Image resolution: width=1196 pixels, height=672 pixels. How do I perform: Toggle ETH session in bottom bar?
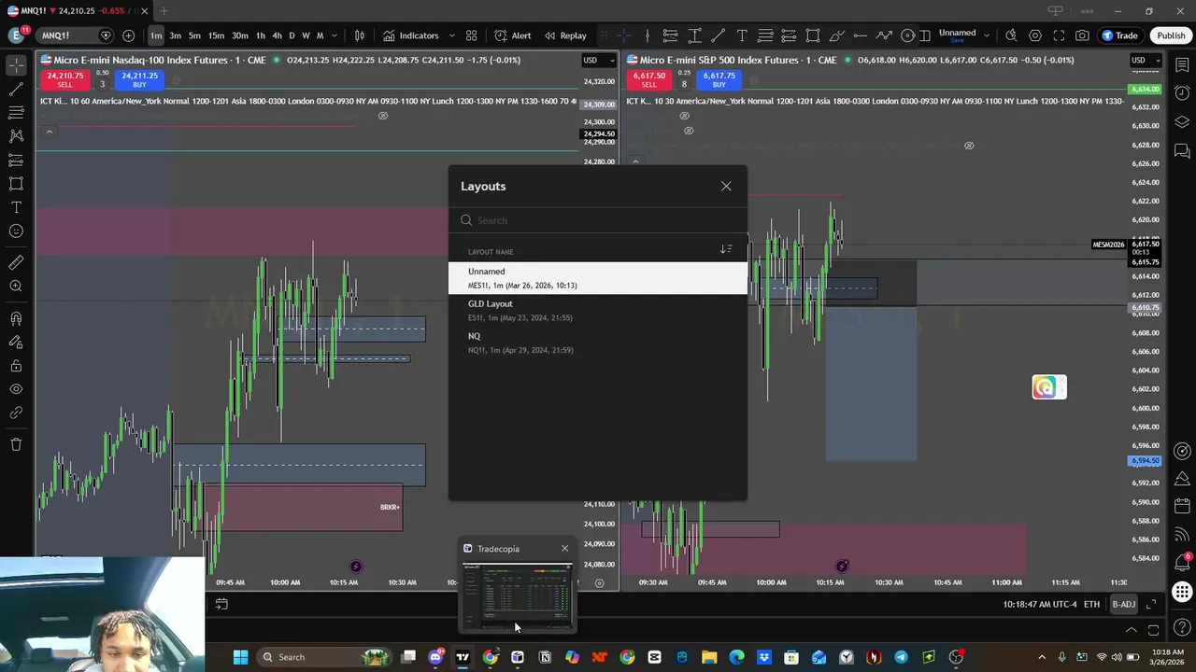tap(1091, 605)
